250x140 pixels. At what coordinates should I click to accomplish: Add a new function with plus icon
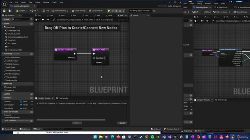coord(31,54)
